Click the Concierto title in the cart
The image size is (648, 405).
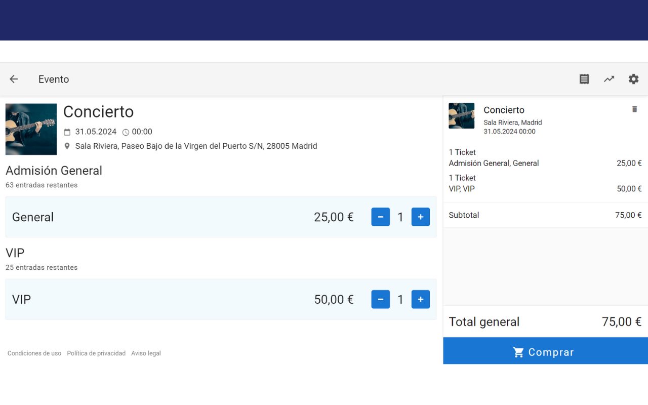(x=504, y=110)
